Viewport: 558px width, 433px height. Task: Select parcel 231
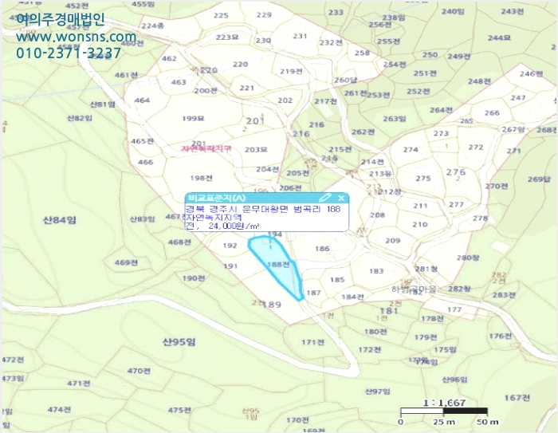coord(300,36)
